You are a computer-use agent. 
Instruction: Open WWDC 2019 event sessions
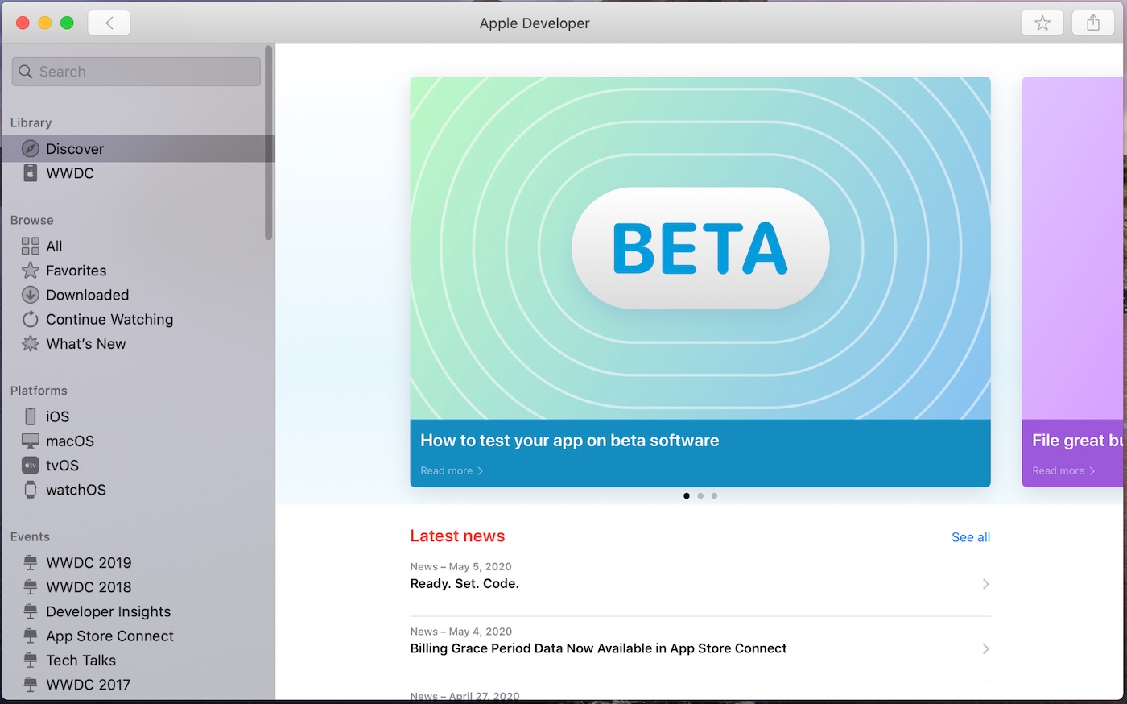click(87, 562)
